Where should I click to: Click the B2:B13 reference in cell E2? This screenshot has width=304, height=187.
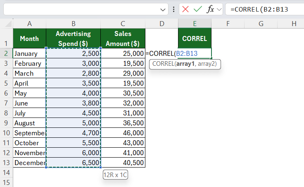click(x=187, y=53)
